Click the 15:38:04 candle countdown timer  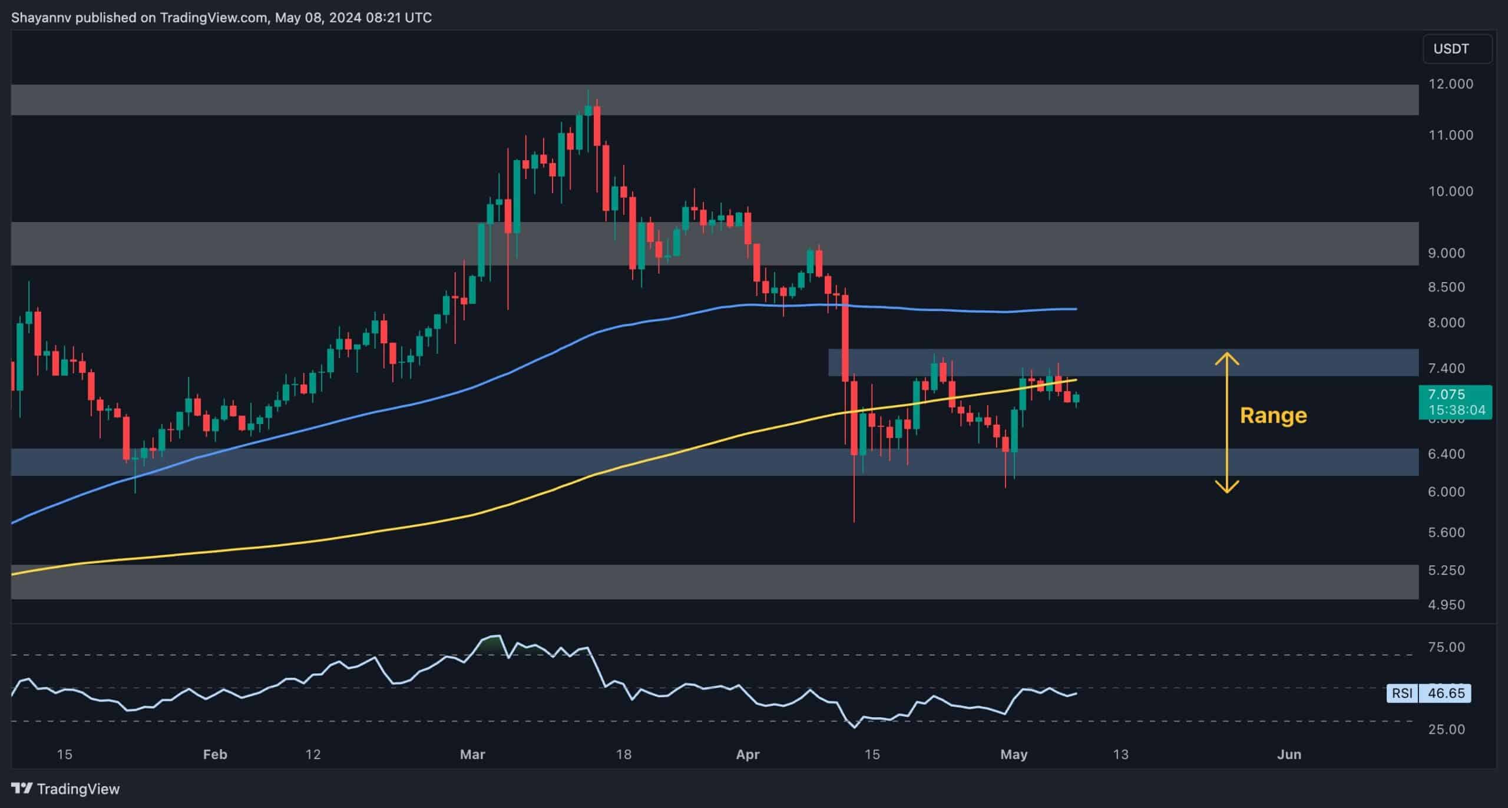coord(1457,410)
